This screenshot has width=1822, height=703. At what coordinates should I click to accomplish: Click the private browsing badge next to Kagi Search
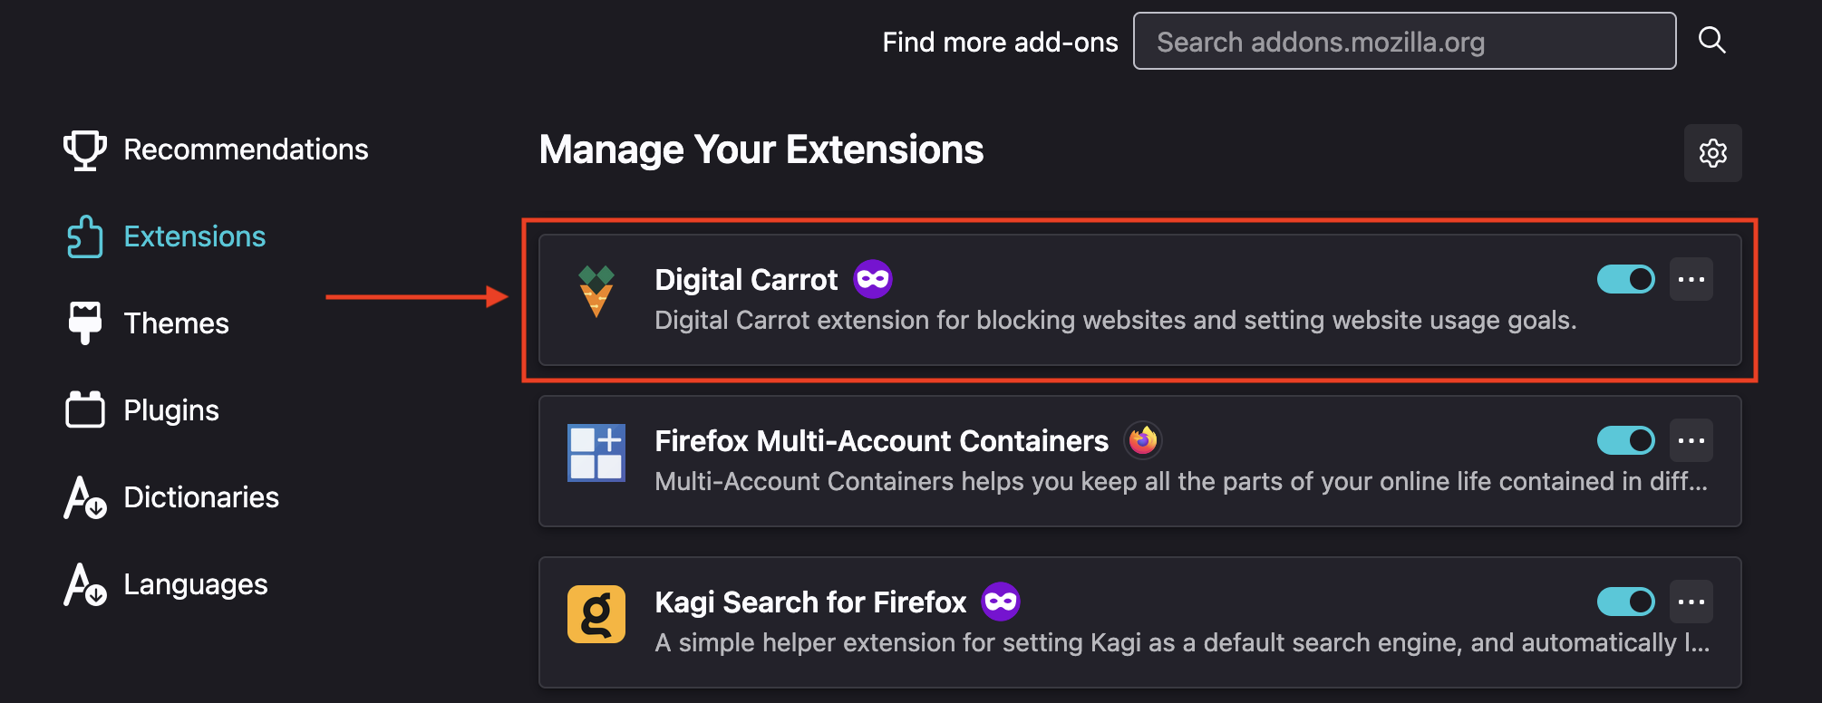[x=1001, y=602]
